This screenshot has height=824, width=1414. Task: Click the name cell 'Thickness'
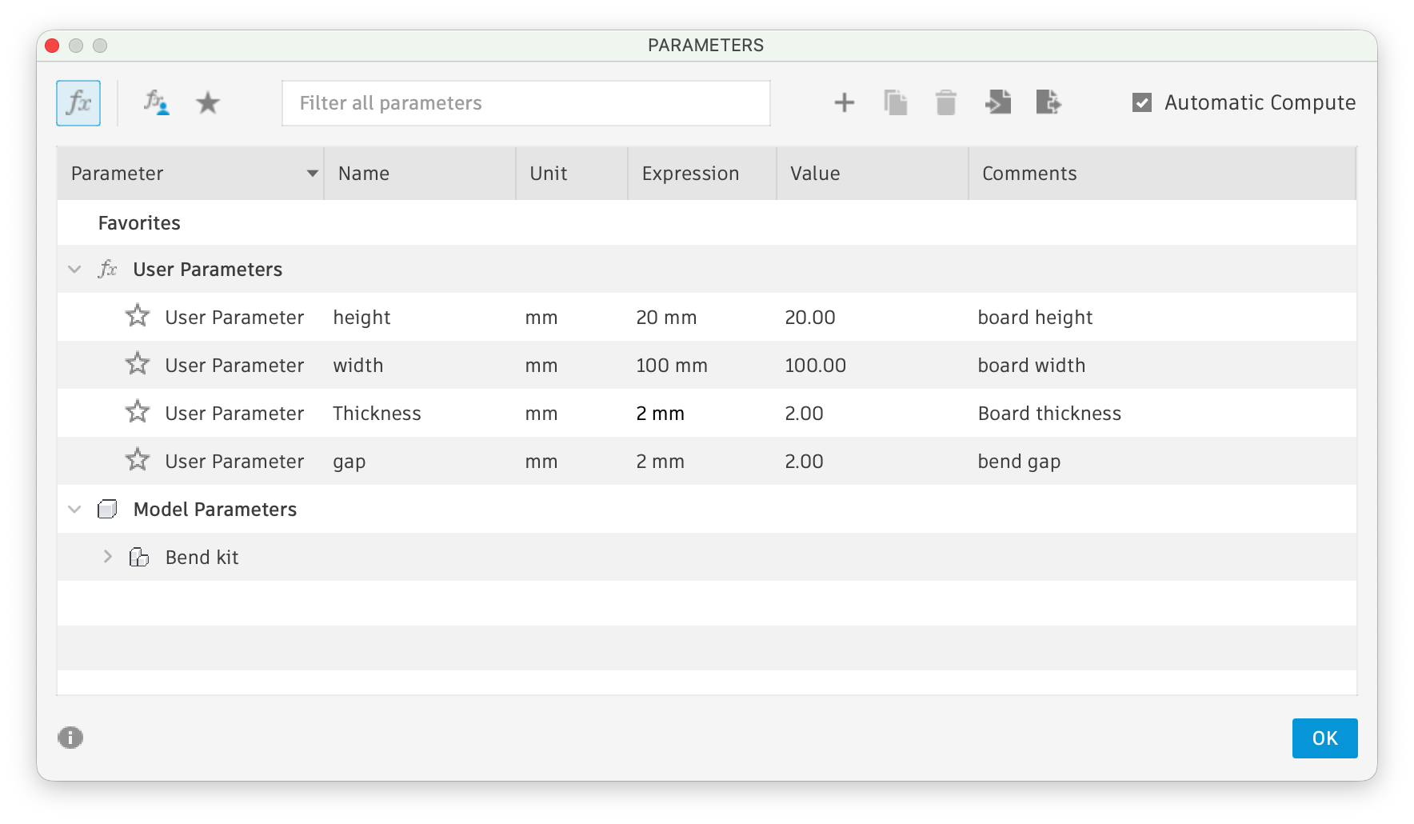(377, 414)
